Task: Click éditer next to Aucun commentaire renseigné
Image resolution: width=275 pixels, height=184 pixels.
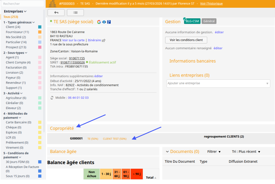Action: 218,48
